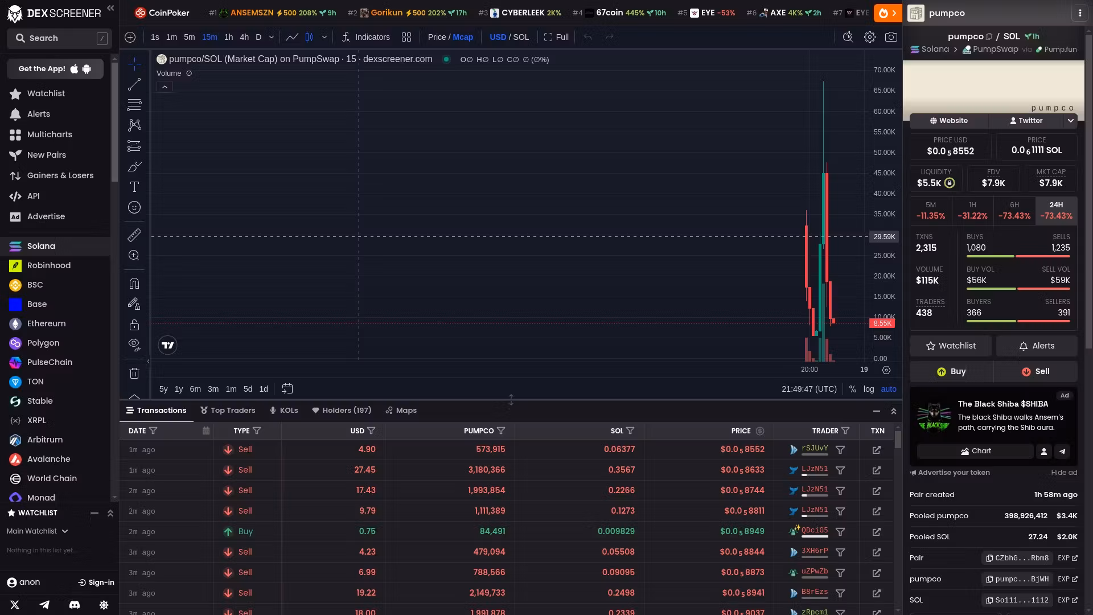The image size is (1093, 615).
Task: Hide all drawings with the eye icon
Action: 134,345
